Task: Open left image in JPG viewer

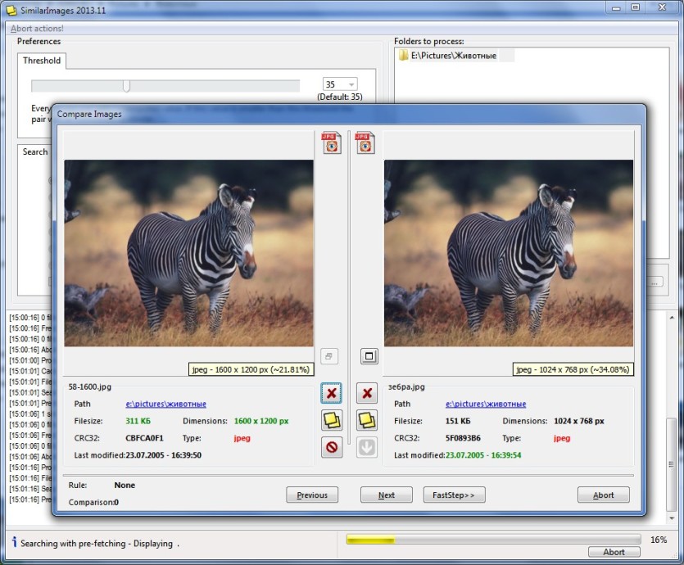Action: [x=332, y=143]
